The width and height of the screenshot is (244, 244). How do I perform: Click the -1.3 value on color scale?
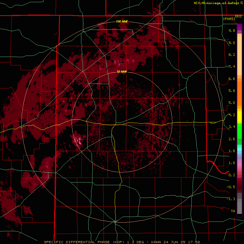[x=231, y=199]
